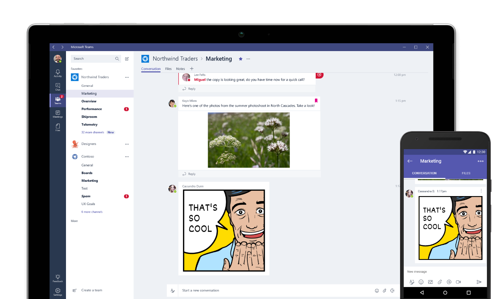Open the desktop compose box format options

point(173,290)
